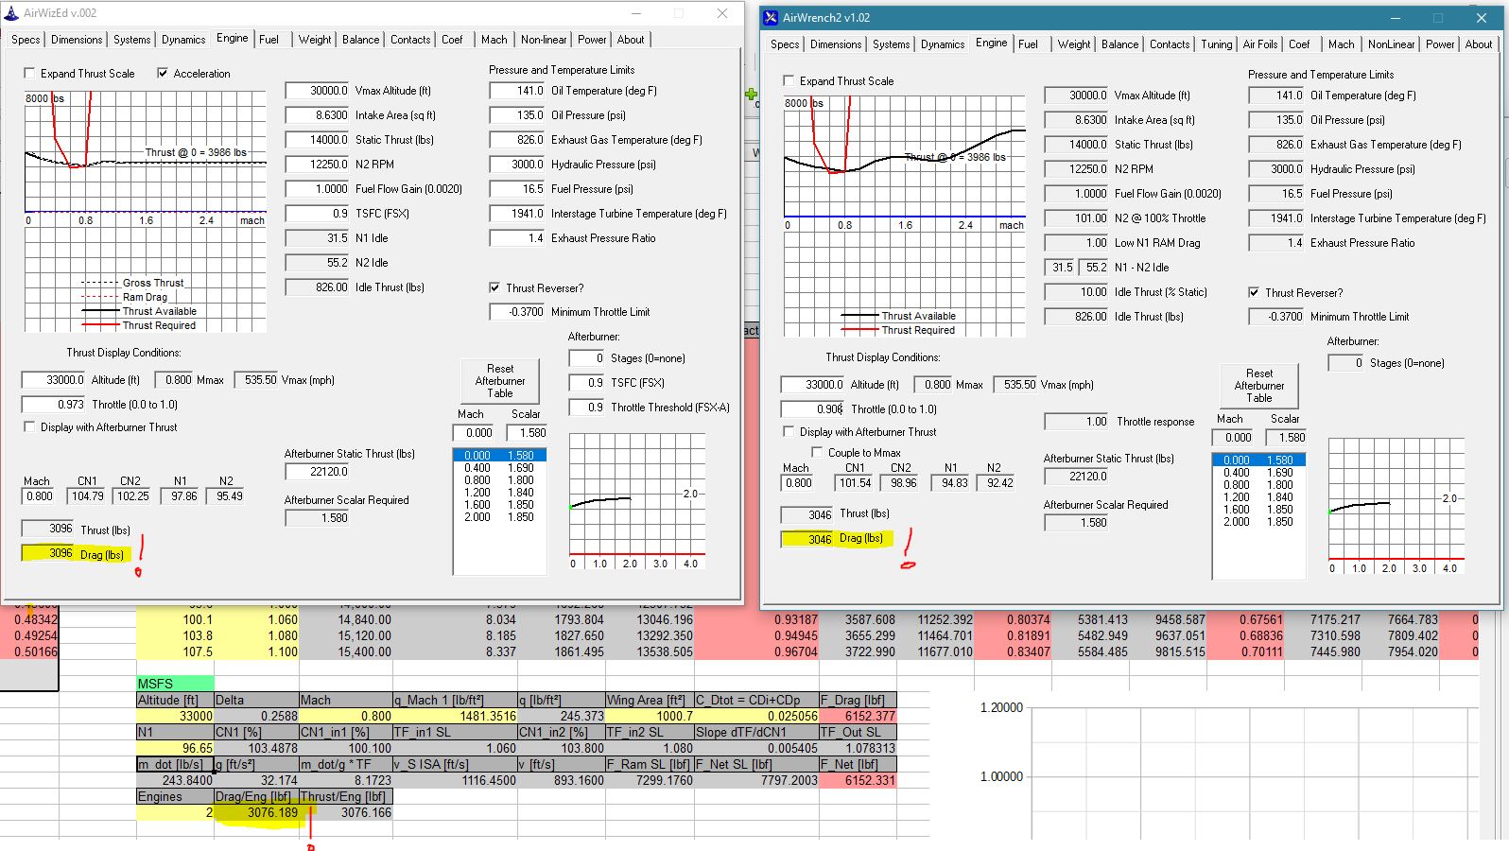Enable Expand Thrust Scale in AirWizEd

coord(29,73)
